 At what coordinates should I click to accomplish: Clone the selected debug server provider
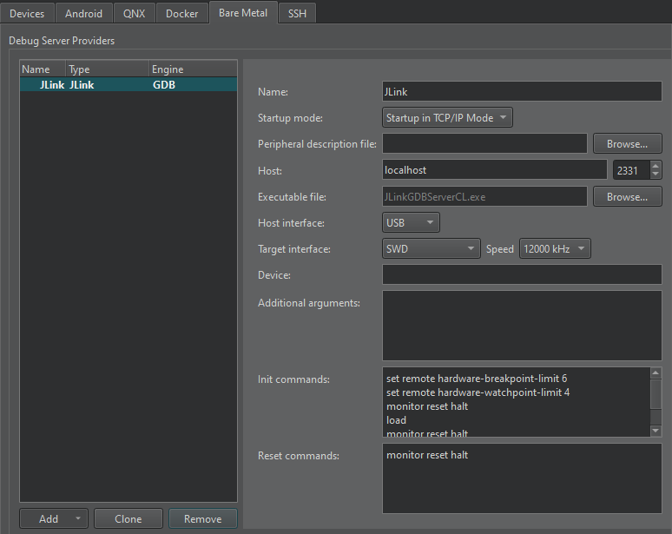pos(128,518)
